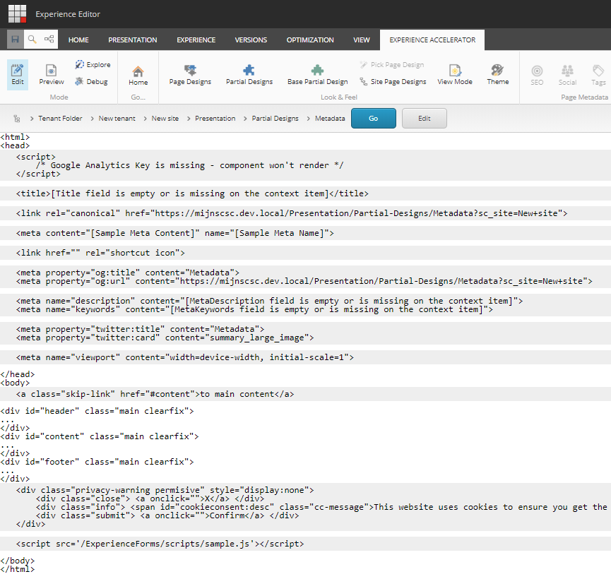The image size is (611, 579).
Task: Select Explore mode
Action: 93,65
